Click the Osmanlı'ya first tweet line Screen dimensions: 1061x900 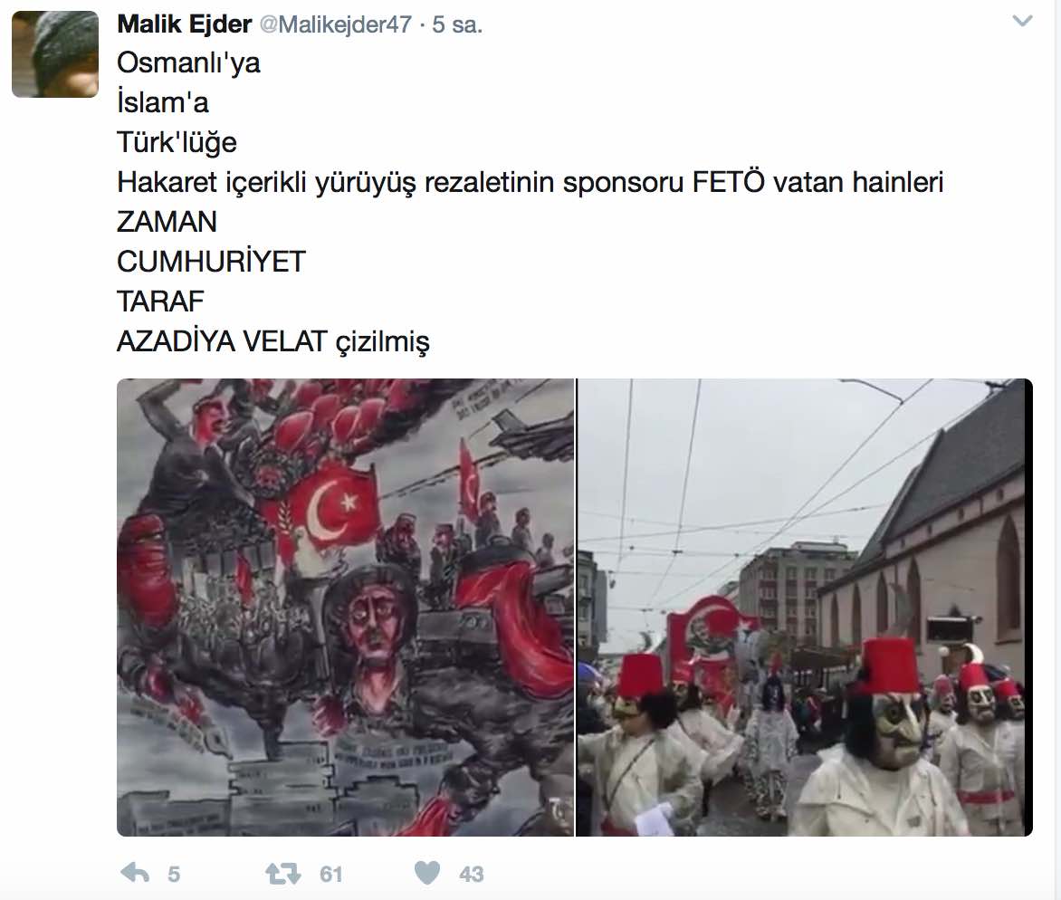point(188,63)
